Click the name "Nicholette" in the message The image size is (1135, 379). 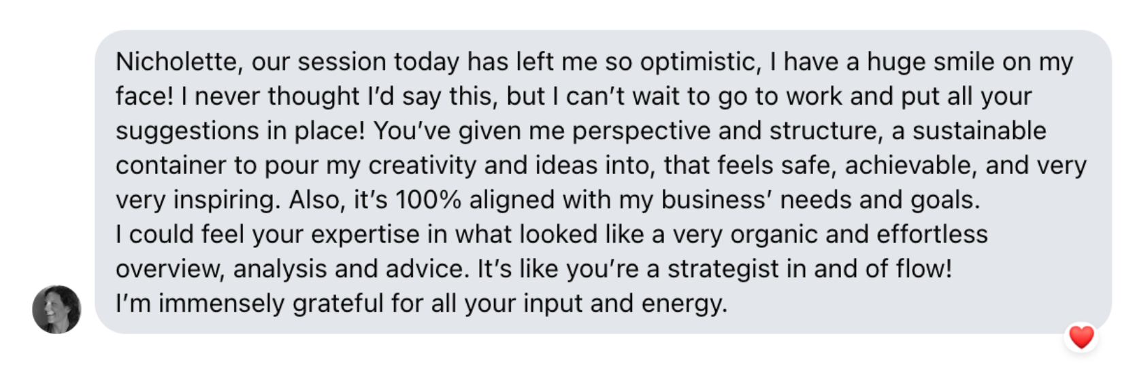177,62
